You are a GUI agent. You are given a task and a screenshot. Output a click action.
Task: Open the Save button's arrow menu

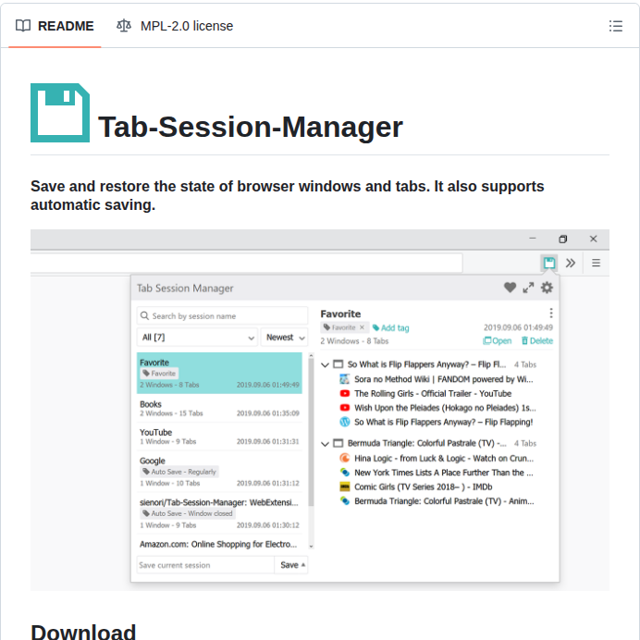pyautogui.click(x=303, y=565)
